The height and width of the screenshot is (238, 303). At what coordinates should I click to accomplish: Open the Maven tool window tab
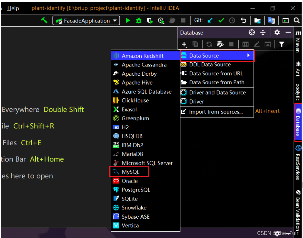pos(298,42)
